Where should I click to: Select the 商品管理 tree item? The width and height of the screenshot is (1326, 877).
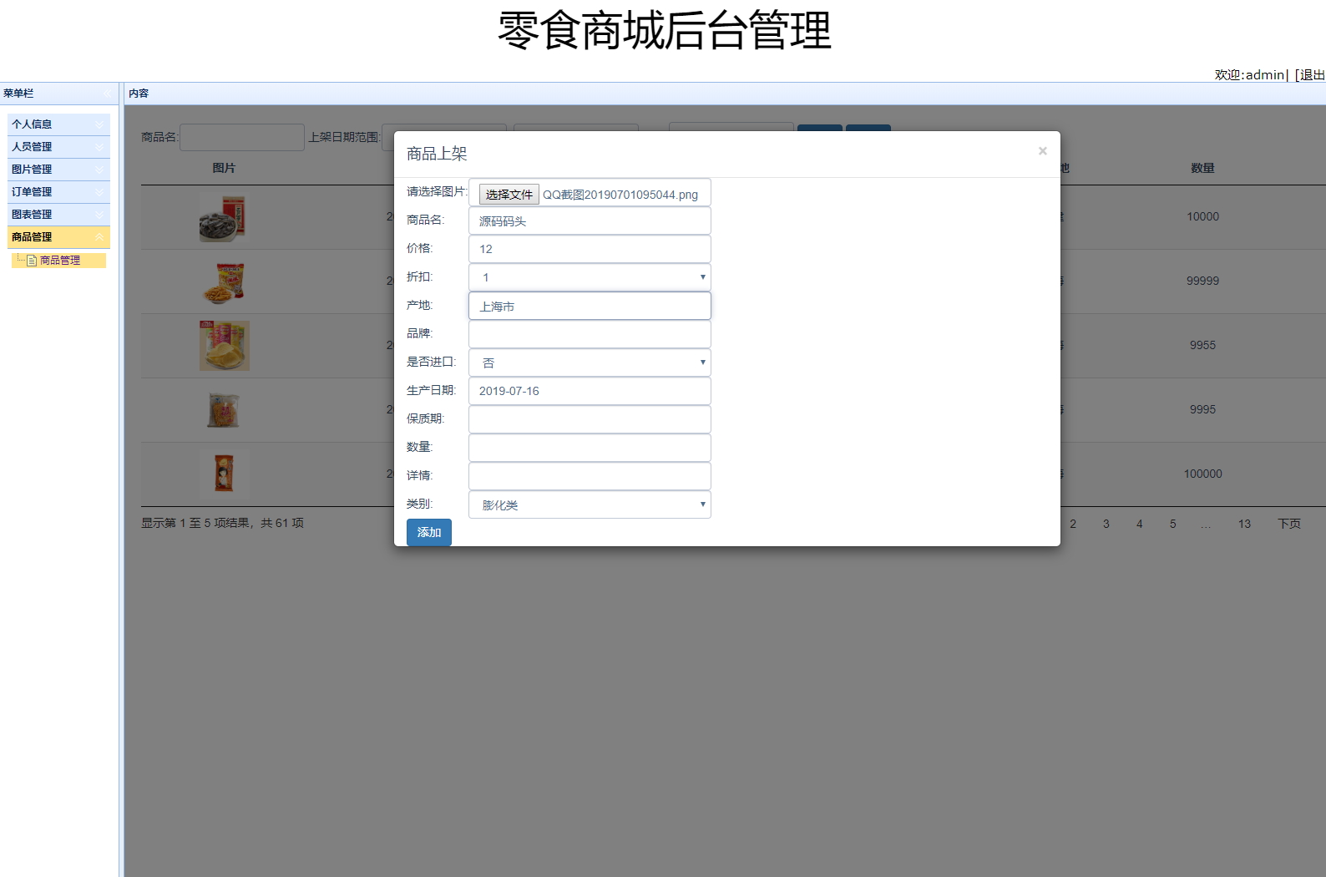pyautogui.click(x=60, y=261)
